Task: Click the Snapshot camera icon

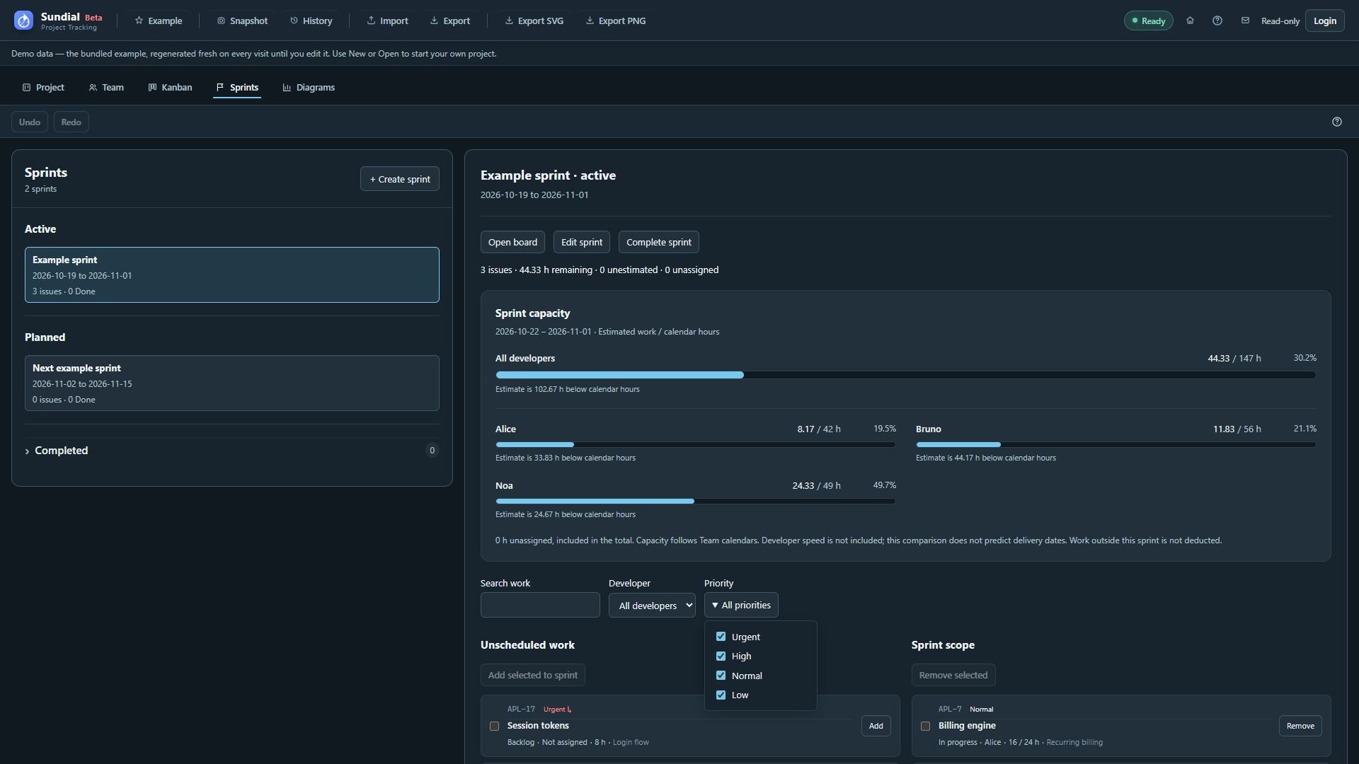Action: [x=221, y=21]
